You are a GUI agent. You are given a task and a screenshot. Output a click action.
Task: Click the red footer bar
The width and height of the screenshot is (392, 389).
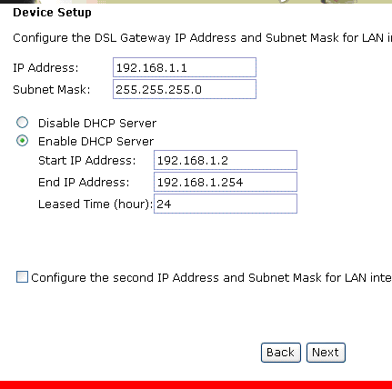pos(196,384)
